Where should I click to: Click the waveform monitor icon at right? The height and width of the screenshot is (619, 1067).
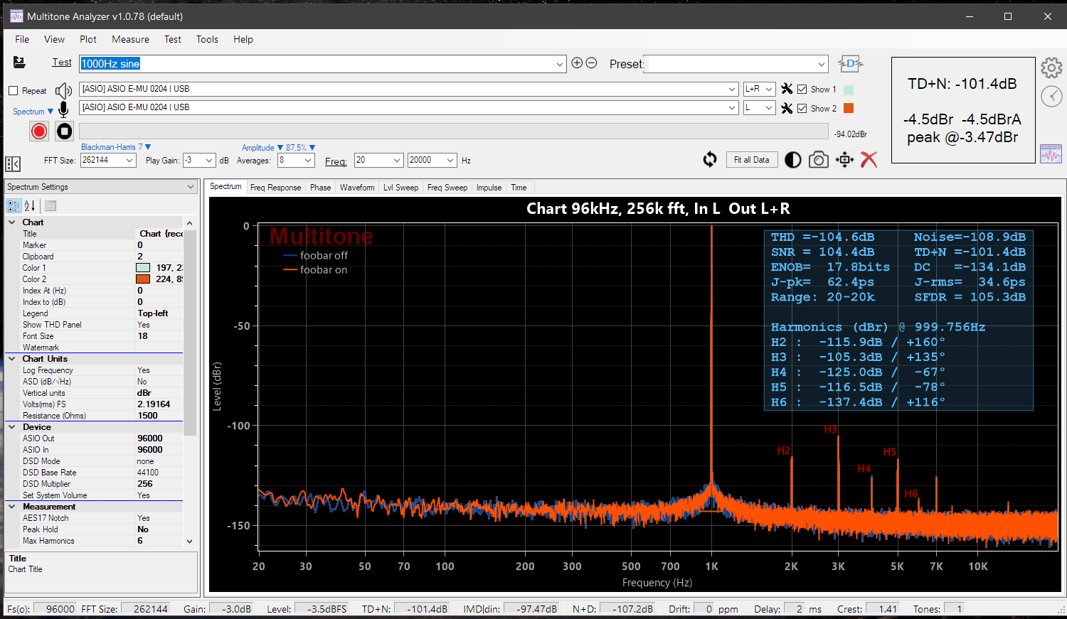click(x=1051, y=154)
